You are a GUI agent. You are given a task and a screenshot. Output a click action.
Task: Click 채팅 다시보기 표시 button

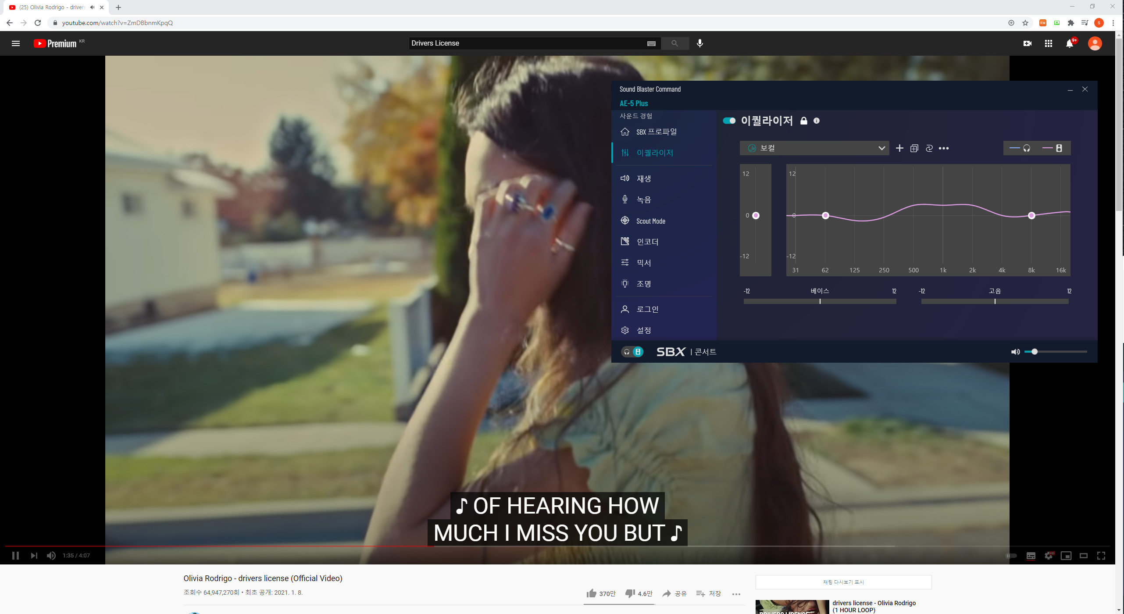(x=843, y=582)
